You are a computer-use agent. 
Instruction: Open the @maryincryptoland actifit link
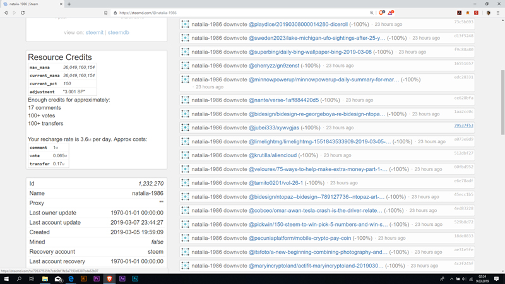pos(316,266)
